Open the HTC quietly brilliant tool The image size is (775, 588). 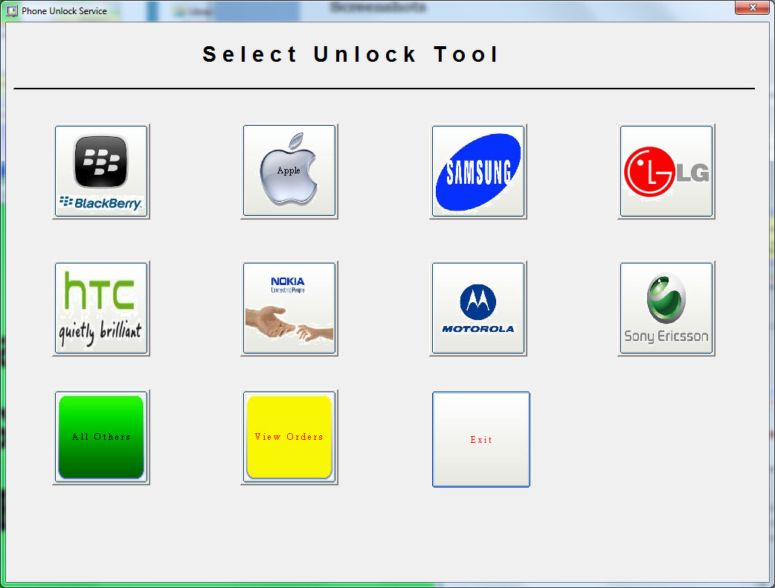tap(101, 309)
